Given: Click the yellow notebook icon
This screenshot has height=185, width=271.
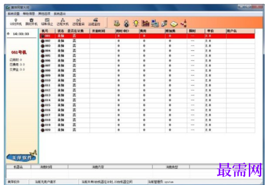Looking at the screenshot, I should 174,24.
